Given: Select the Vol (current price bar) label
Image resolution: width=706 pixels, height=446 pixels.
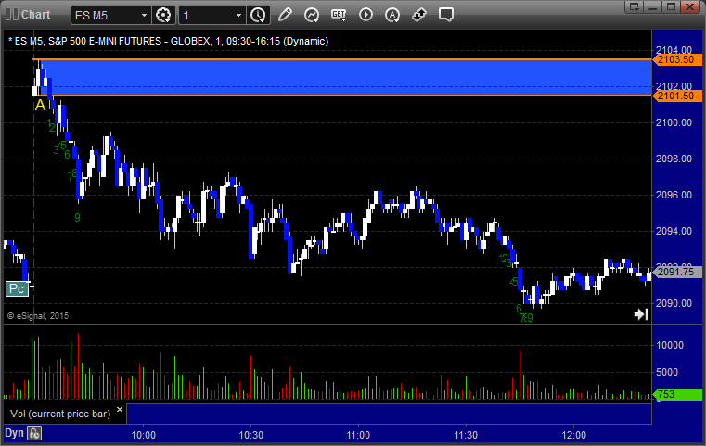Looking at the screenshot, I should click(60, 414).
